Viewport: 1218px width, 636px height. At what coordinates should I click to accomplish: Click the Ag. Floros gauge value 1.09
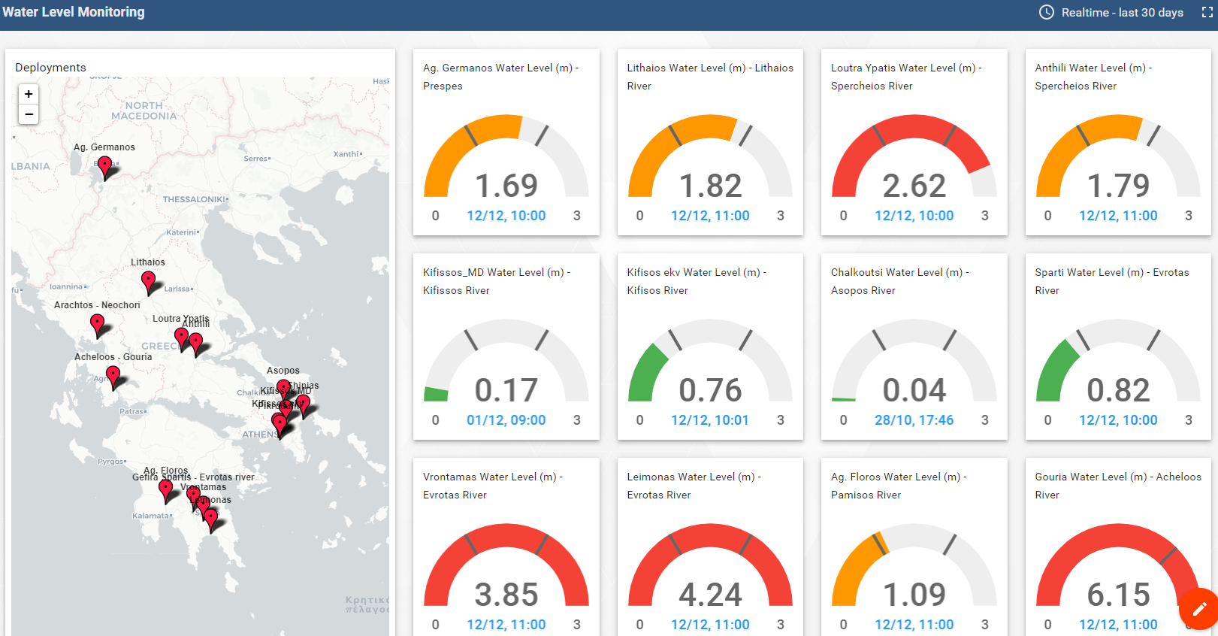[x=914, y=595]
